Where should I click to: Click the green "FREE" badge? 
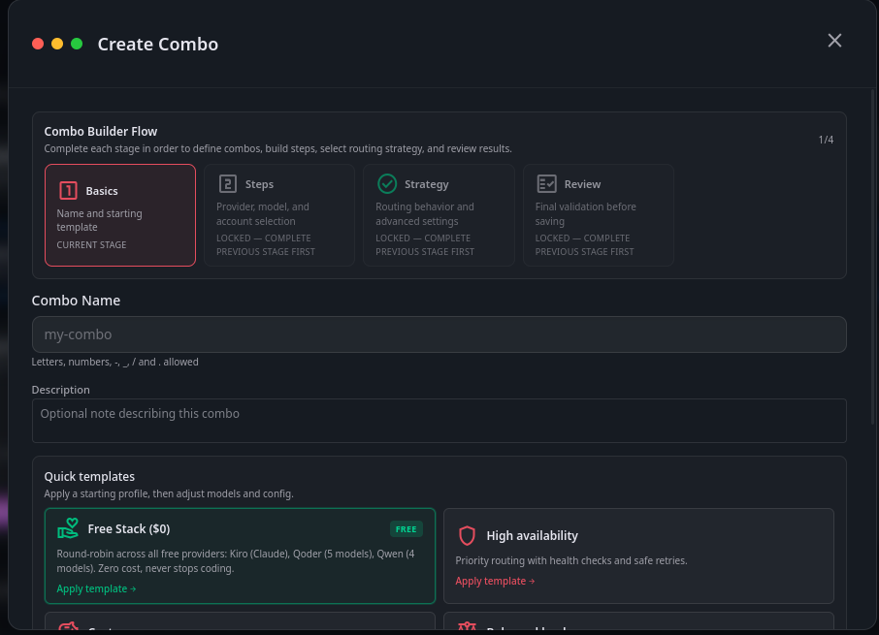pyautogui.click(x=406, y=529)
